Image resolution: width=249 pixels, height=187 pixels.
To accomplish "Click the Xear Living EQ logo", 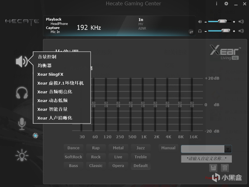I will [x=225, y=52].
